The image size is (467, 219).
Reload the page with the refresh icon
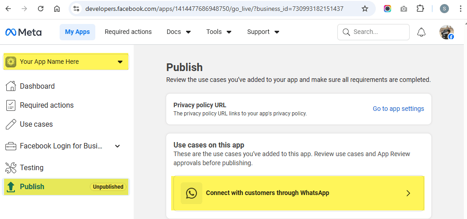coord(41,9)
